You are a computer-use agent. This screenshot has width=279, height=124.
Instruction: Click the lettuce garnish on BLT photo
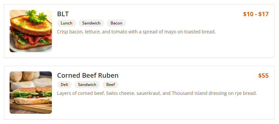[x=36, y=17]
